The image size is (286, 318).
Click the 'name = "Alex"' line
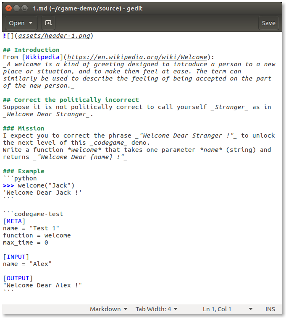[27, 264]
